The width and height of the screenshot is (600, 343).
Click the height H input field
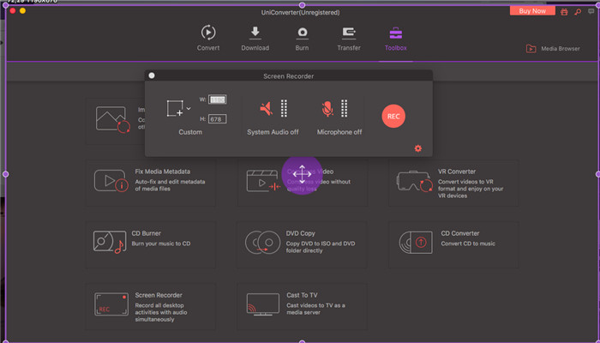218,119
